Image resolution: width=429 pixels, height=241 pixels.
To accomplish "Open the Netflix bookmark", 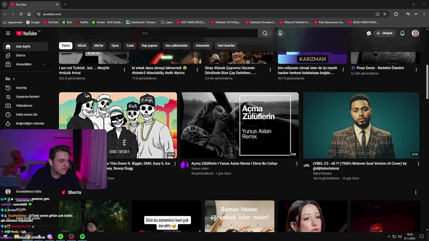I will (x=82, y=22).
